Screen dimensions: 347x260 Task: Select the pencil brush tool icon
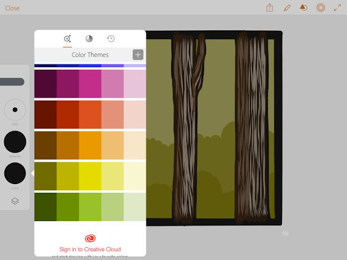(287, 8)
